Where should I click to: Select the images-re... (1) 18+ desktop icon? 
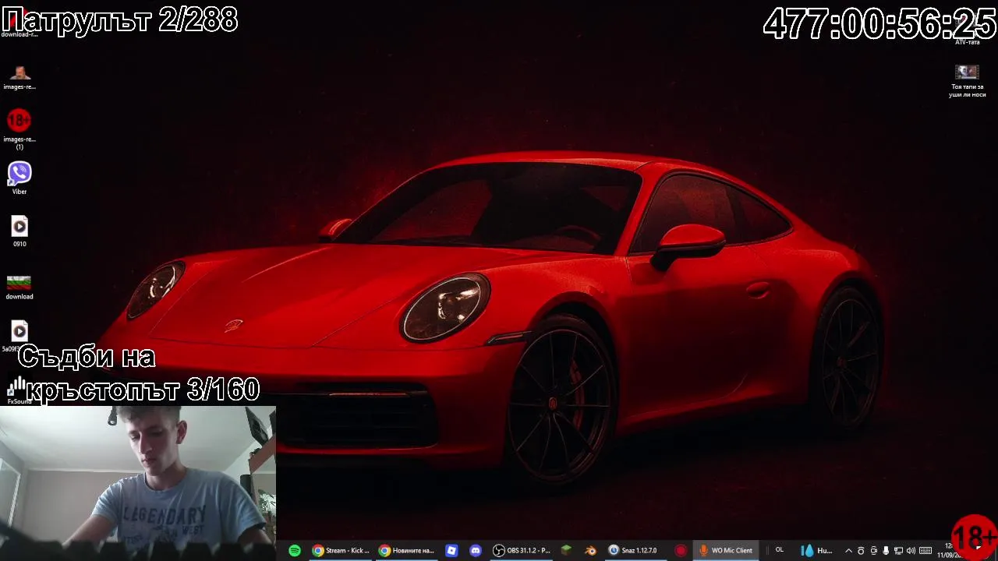(x=19, y=129)
